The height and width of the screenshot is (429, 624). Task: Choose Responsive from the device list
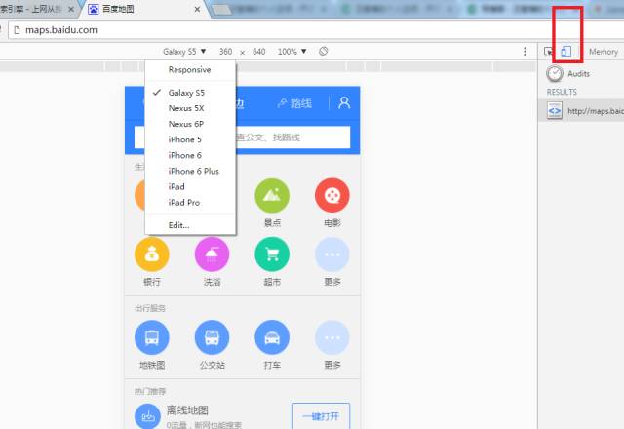191,69
